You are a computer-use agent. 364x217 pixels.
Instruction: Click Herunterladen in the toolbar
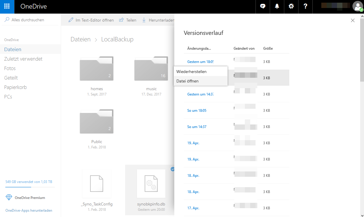pos(158,20)
